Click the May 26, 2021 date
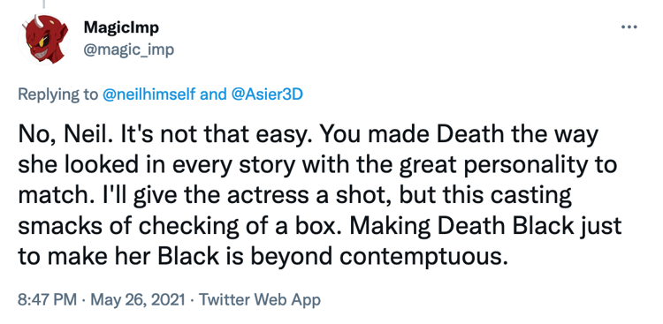This screenshot has height=324, width=663. tap(138, 300)
